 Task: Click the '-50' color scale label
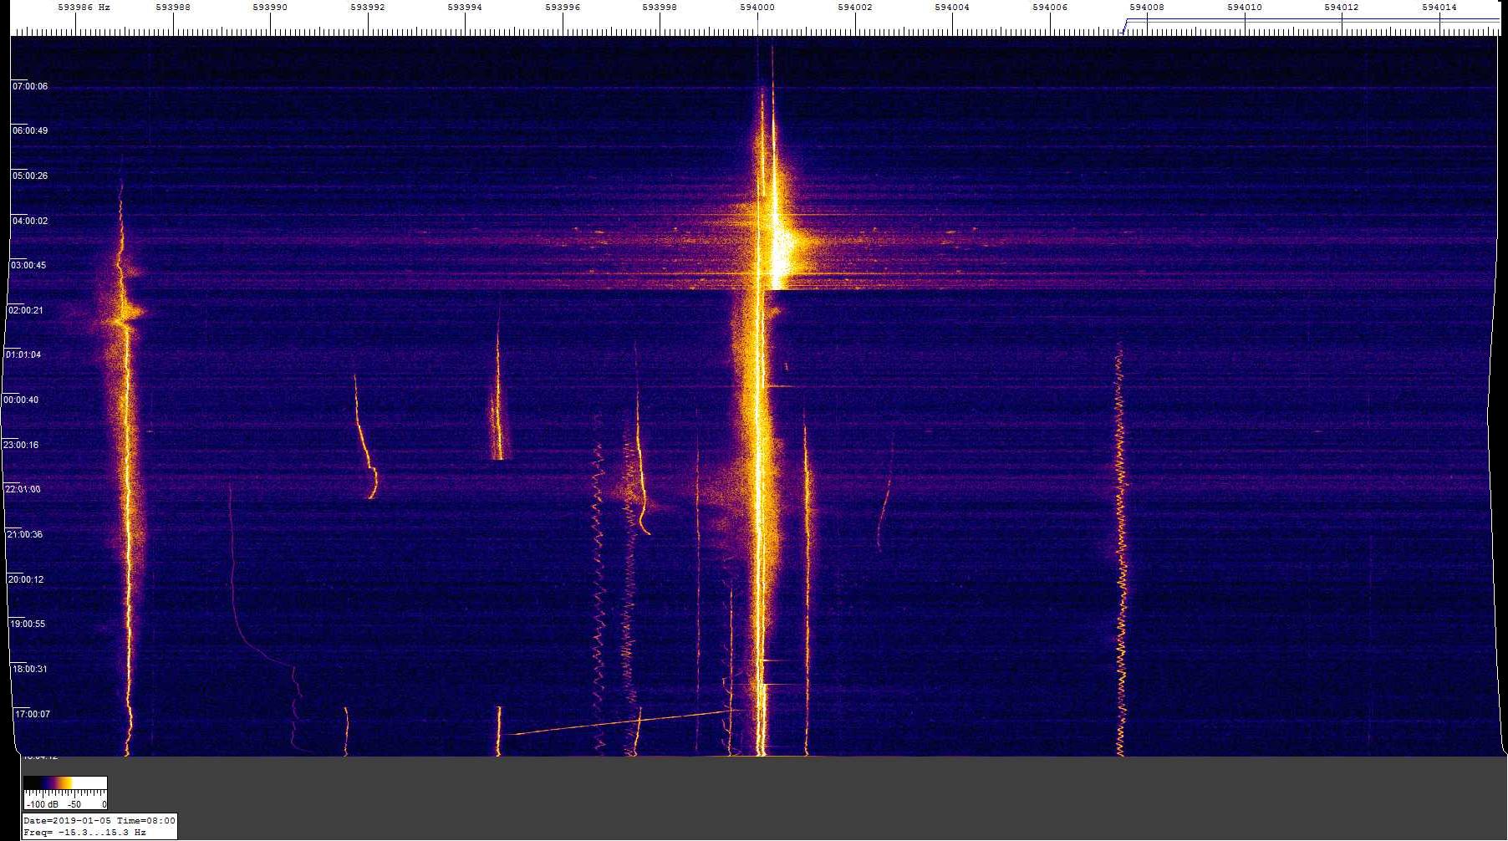(74, 804)
